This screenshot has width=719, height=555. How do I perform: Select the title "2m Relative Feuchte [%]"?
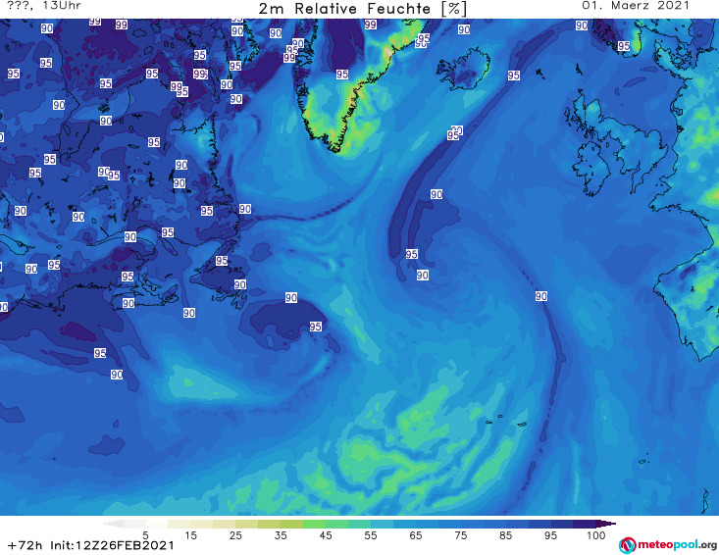pos(363,9)
